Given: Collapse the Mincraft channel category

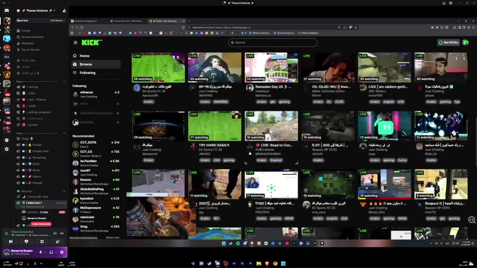Looking at the screenshot, I should pyautogui.click(x=26, y=191).
